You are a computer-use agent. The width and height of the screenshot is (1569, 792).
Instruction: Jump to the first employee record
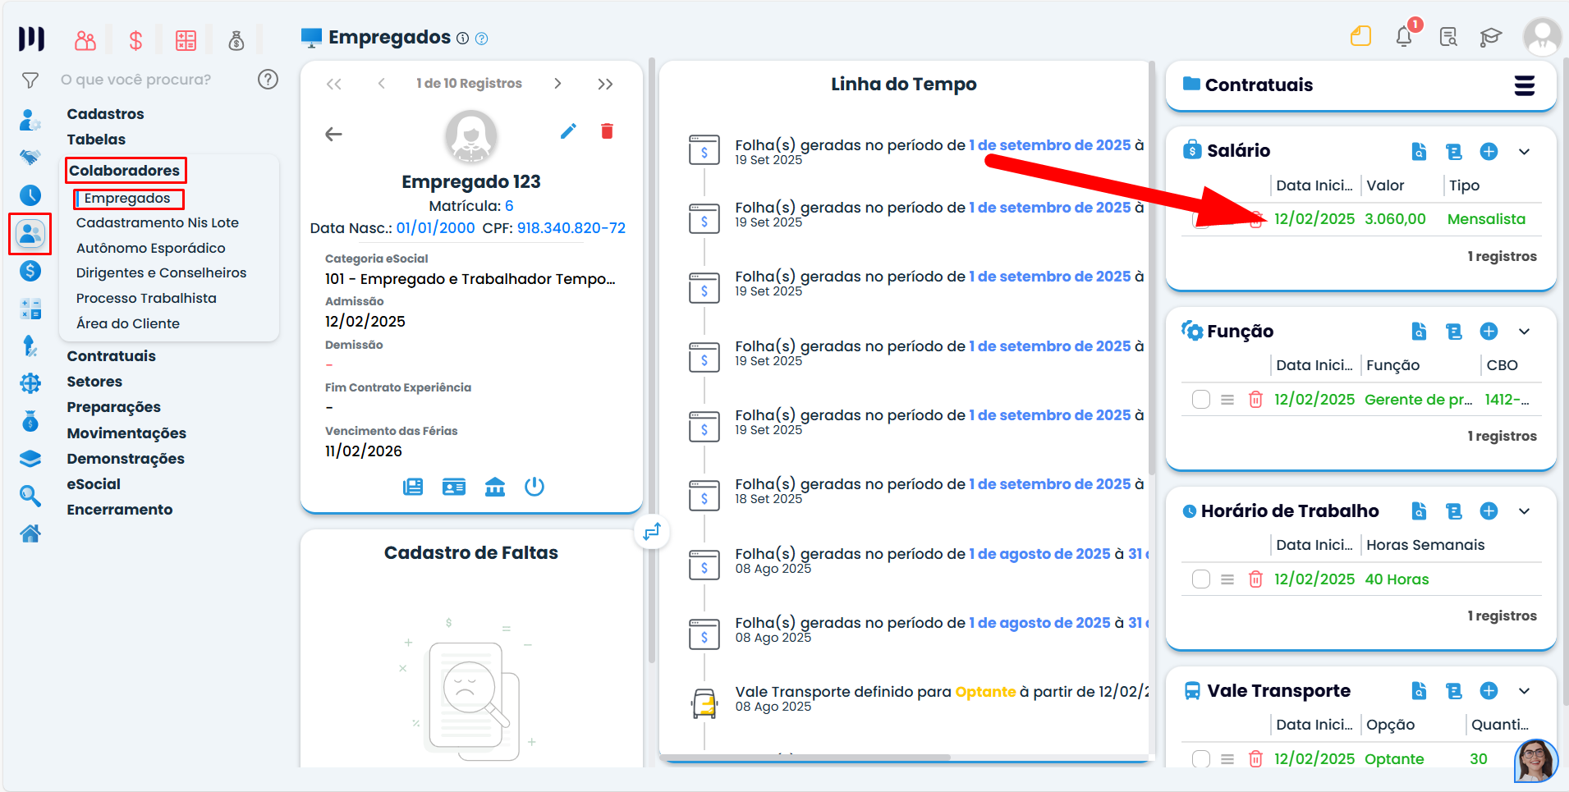tap(333, 84)
